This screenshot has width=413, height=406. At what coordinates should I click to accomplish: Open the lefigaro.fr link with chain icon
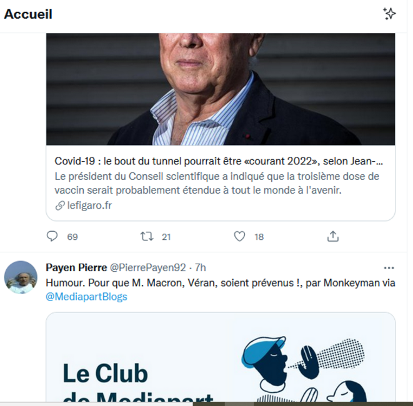pyautogui.click(x=84, y=205)
